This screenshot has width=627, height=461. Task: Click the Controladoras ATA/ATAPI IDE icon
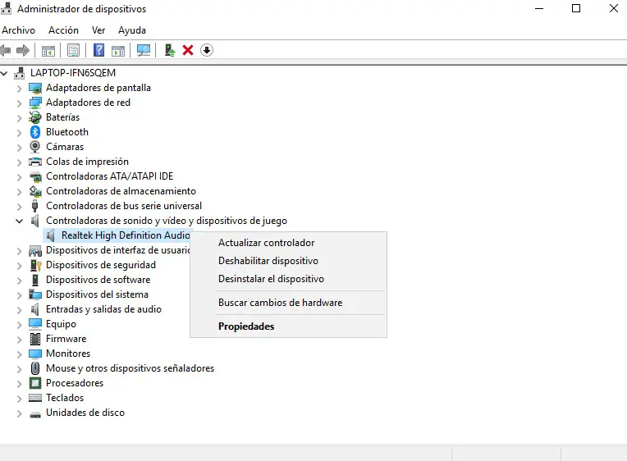[x=35, y=176]
